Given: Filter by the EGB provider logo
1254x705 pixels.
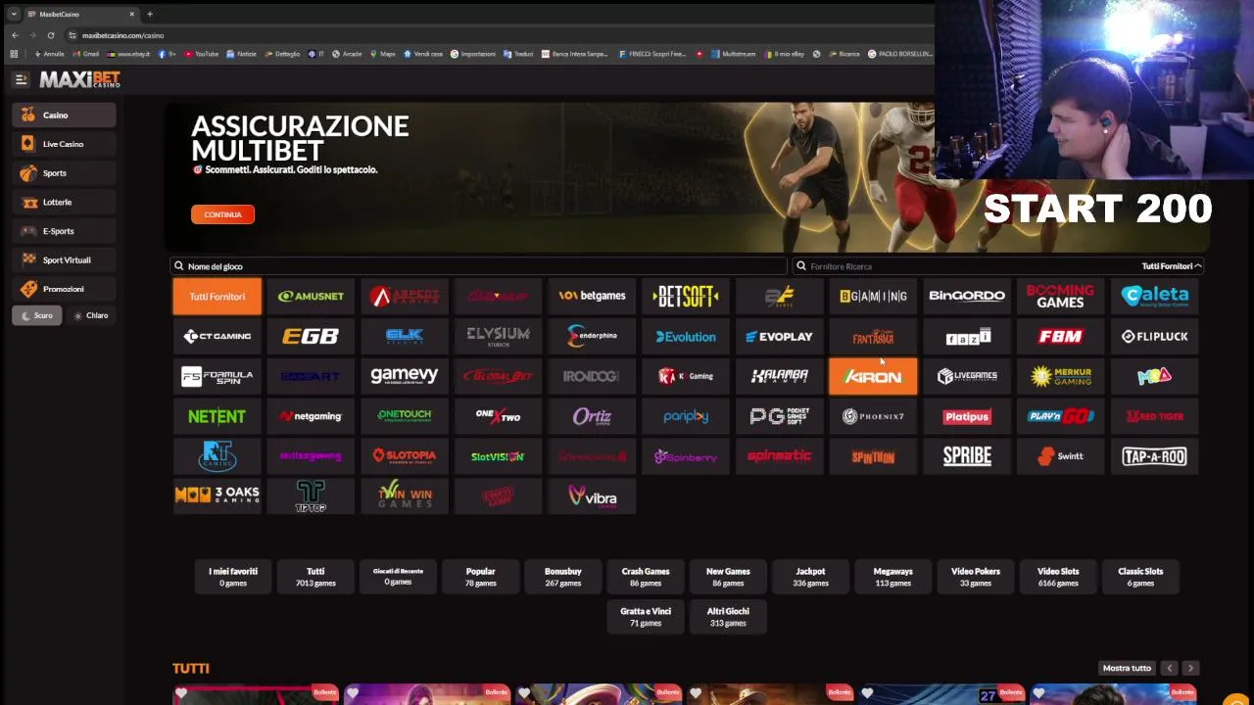Looking at the screenshot, I should (311, 337).
